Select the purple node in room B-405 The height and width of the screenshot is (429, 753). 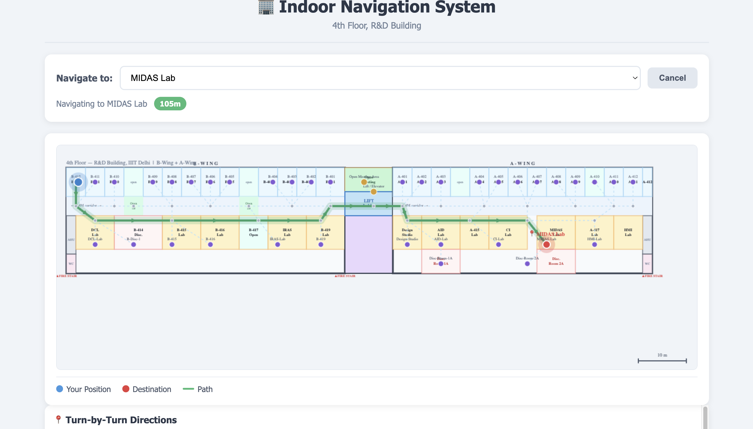tap(230, 182)
